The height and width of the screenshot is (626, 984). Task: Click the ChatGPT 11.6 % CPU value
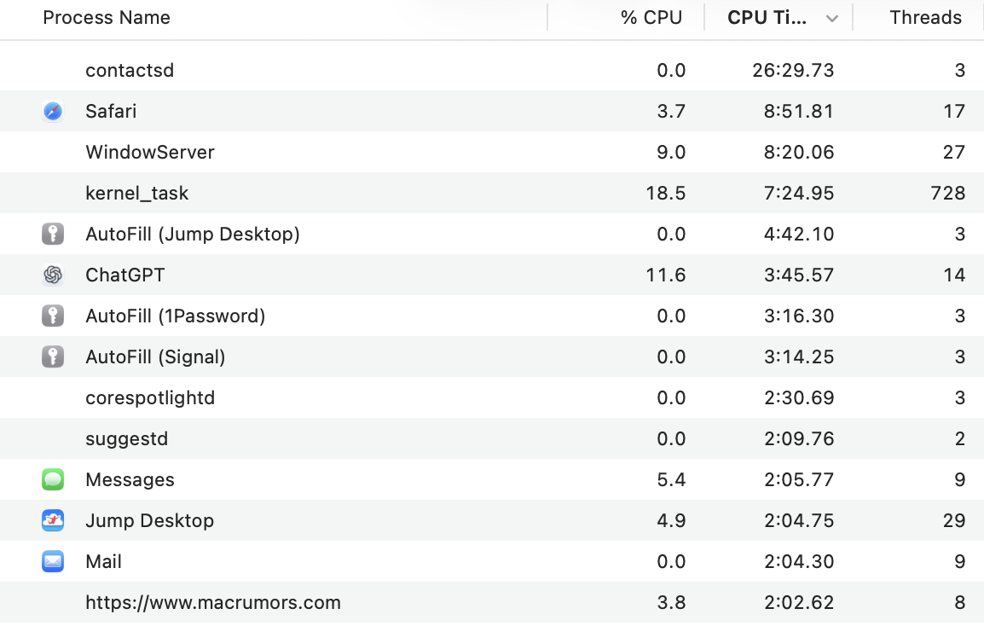coord(666,275)
